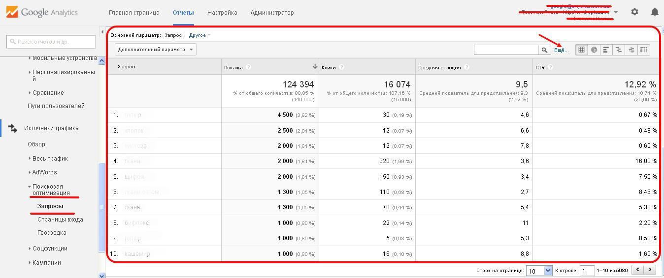The width and height of the screenshot is (664, 278).
Task: Click the sidebar scrollbar thumb
Action: tap(102, 208)
